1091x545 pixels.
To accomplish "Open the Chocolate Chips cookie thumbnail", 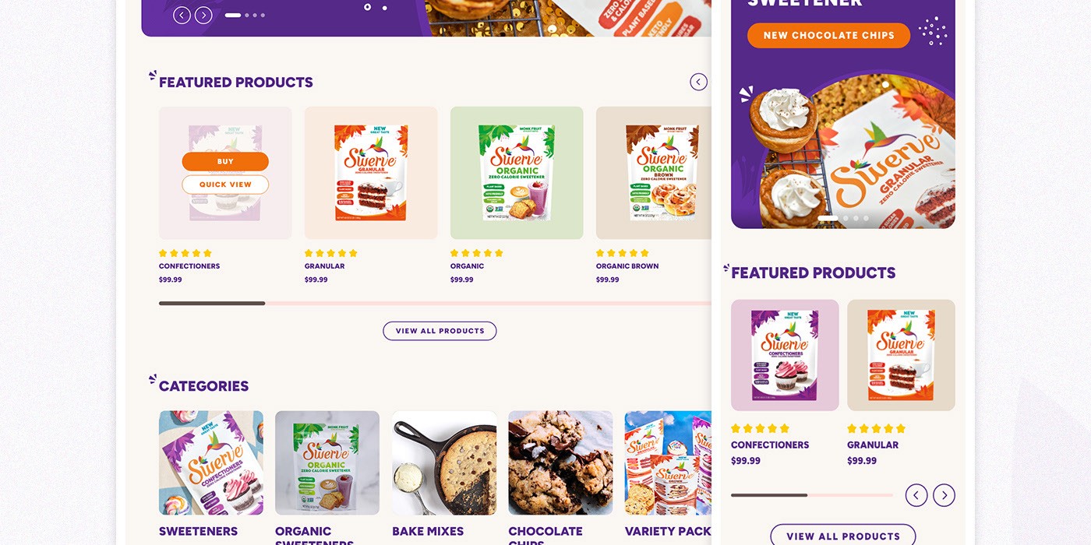I will click(x=560, y=462).
